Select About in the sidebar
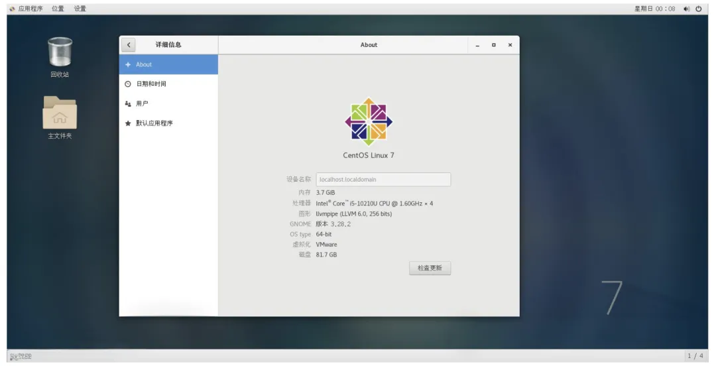Image resolution: width=716 pixels, height=366 pixels. (168, 64)
